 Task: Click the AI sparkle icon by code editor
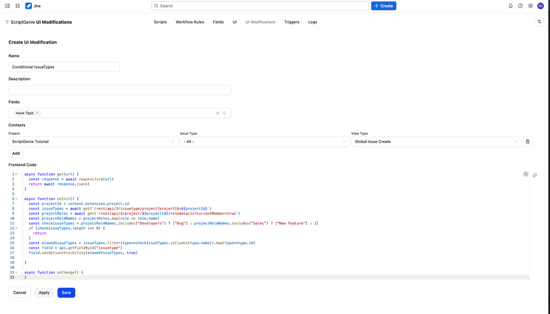[535, 175]
